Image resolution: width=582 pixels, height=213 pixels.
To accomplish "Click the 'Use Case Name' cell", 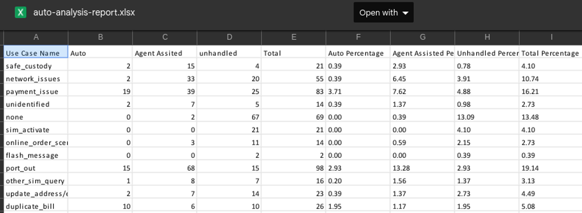I will pos(36,53).
